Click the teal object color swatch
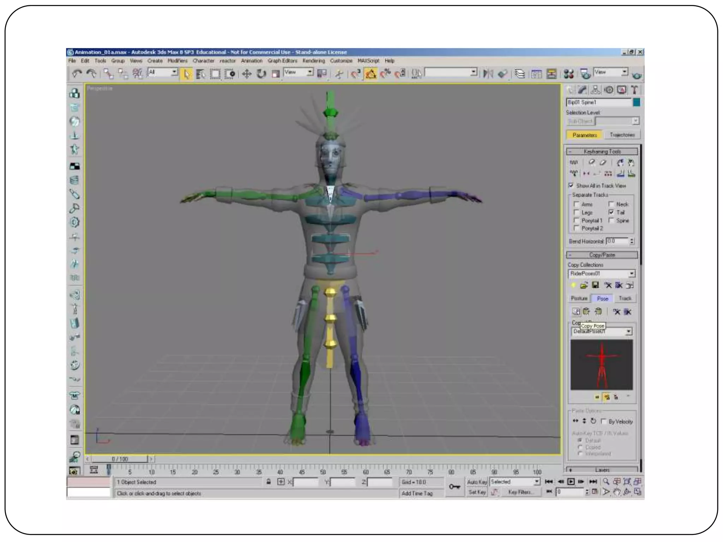Image resolution: width=723 pixels, height=542 pixels. pos(637,102)
